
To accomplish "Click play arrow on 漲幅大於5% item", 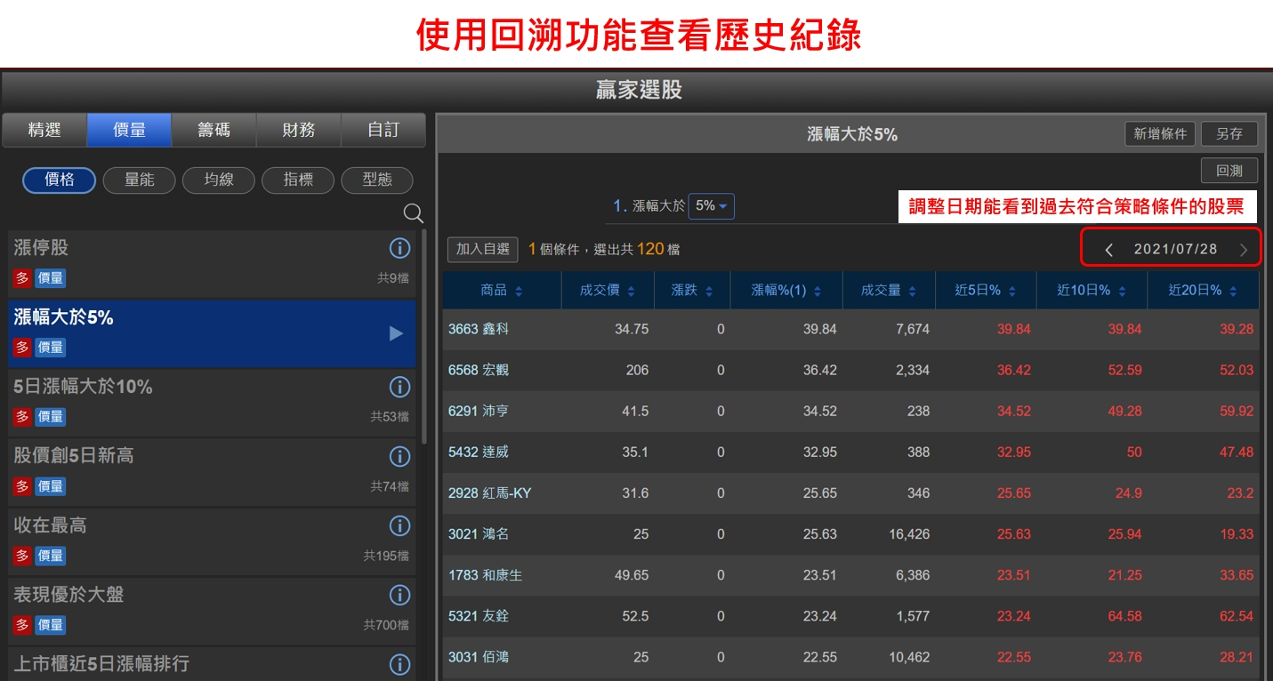I will click(396, 333).
